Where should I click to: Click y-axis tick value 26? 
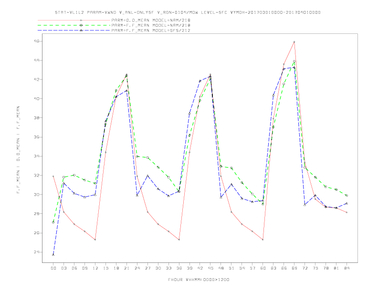click(37, 233)
